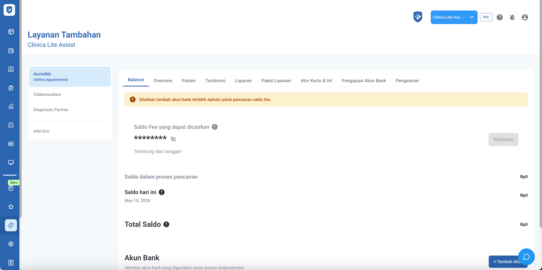Open the Pengajuan Akun Bank tab

click(364, 81)
